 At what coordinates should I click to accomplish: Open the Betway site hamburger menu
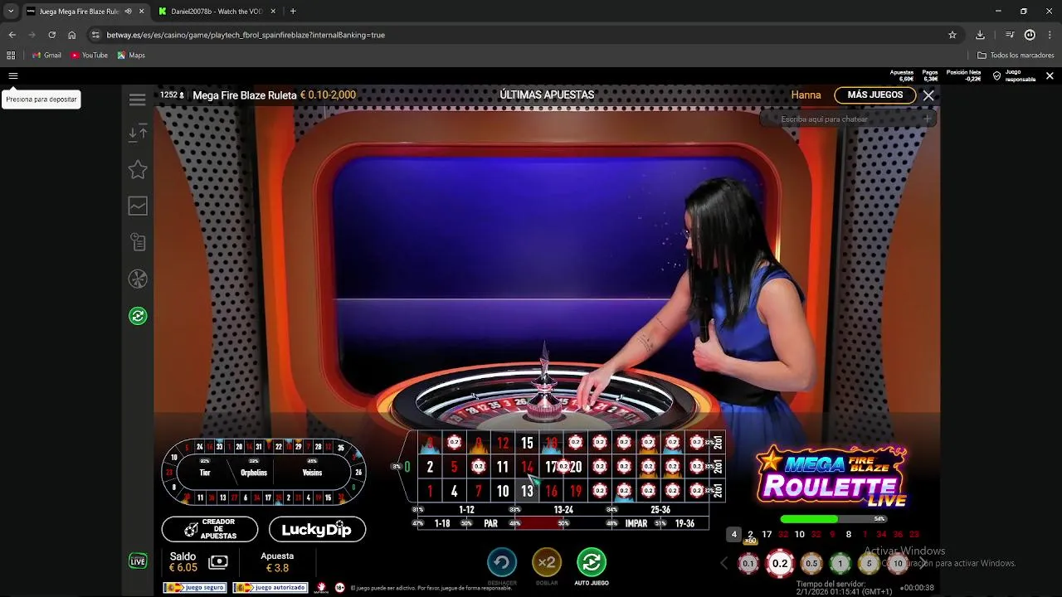click(x=12, y=75)
